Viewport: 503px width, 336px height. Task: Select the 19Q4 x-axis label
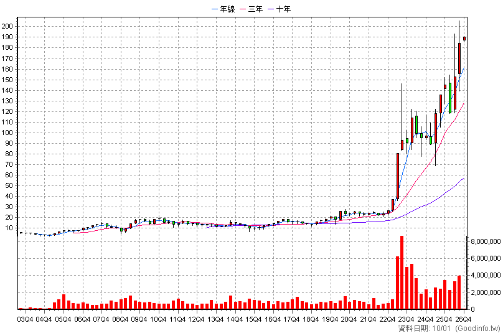click(330, 319)
